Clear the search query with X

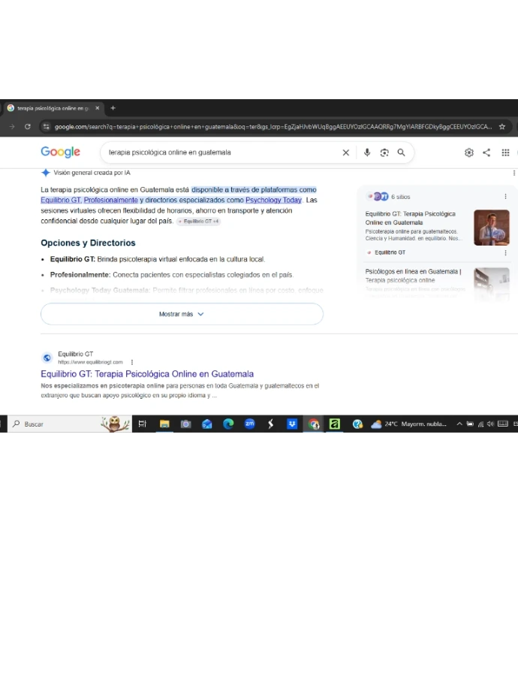(346, 152)
